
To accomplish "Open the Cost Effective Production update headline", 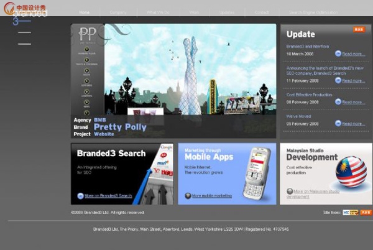I will point(309,95).
